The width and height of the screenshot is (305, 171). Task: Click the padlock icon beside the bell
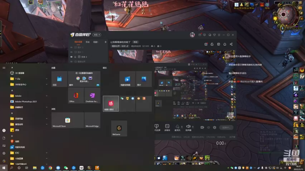[x=212, y=44]
